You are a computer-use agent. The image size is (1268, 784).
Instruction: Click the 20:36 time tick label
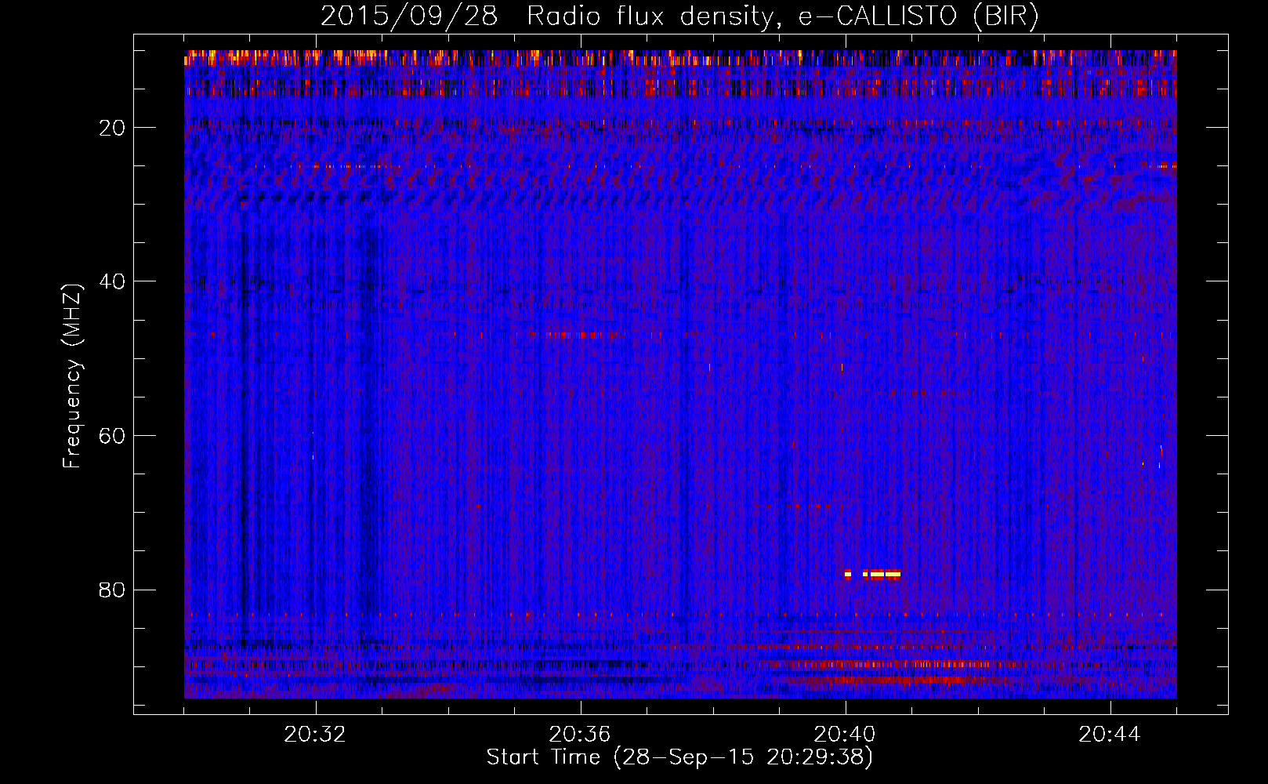pyautogui.click(x=580, y=735)
